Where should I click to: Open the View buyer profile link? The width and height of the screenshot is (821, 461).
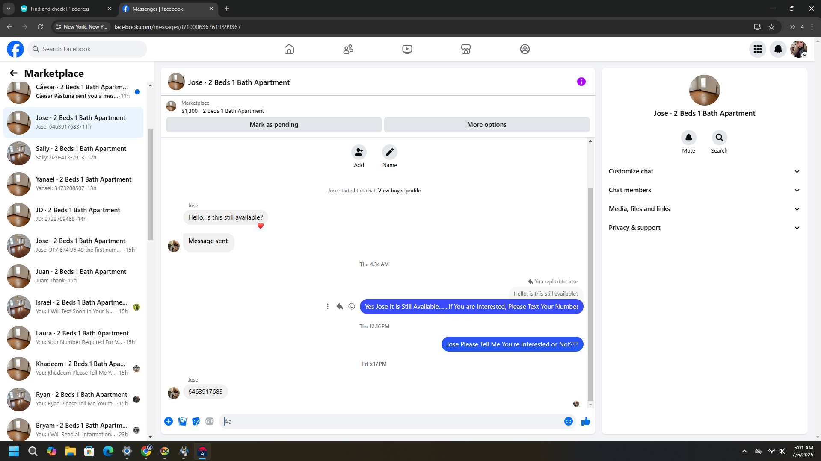pyautogui.click(x=399, y=191)
